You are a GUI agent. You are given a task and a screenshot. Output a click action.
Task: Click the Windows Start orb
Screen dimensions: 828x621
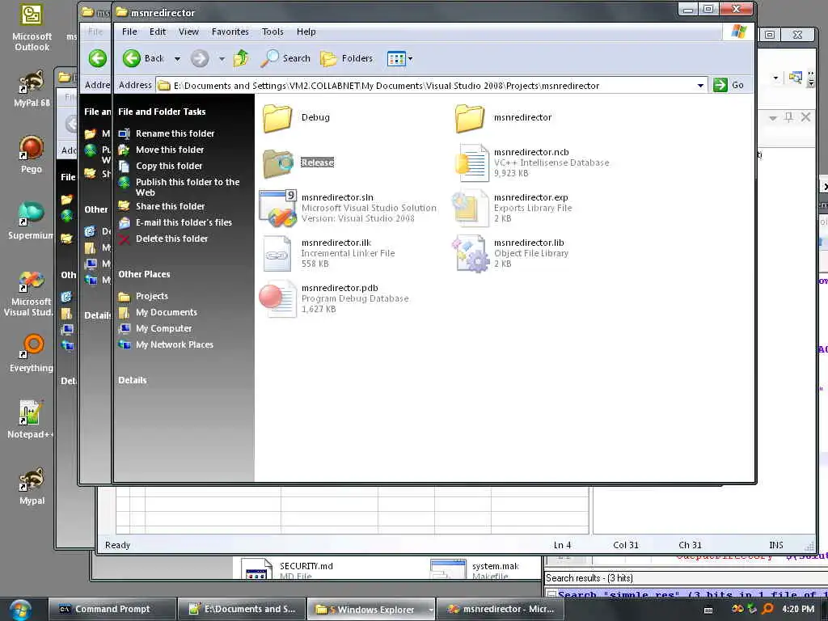click(19, 610)
